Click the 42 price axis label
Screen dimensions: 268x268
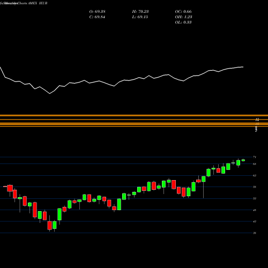pyautogui.click(x=255, y=221)
